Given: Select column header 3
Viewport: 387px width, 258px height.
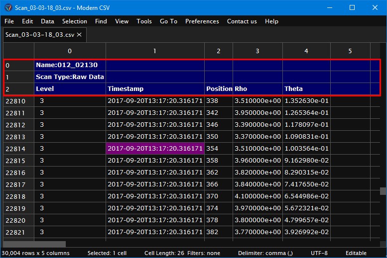Looking at the screenshot, I should point(258,51).
